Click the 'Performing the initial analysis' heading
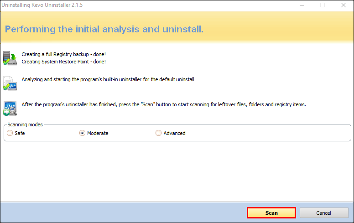 (104, 29)
